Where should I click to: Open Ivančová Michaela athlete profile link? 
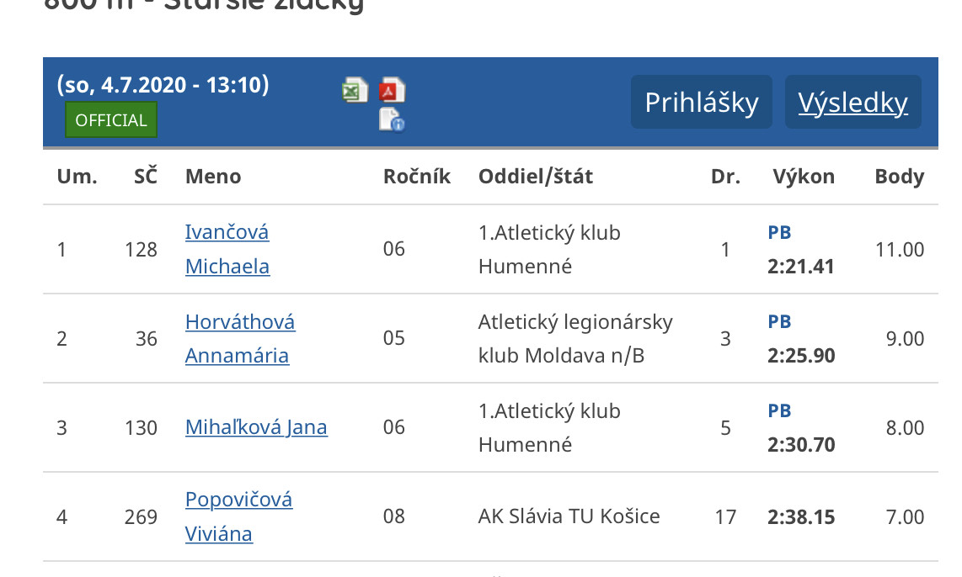(227, 249)
